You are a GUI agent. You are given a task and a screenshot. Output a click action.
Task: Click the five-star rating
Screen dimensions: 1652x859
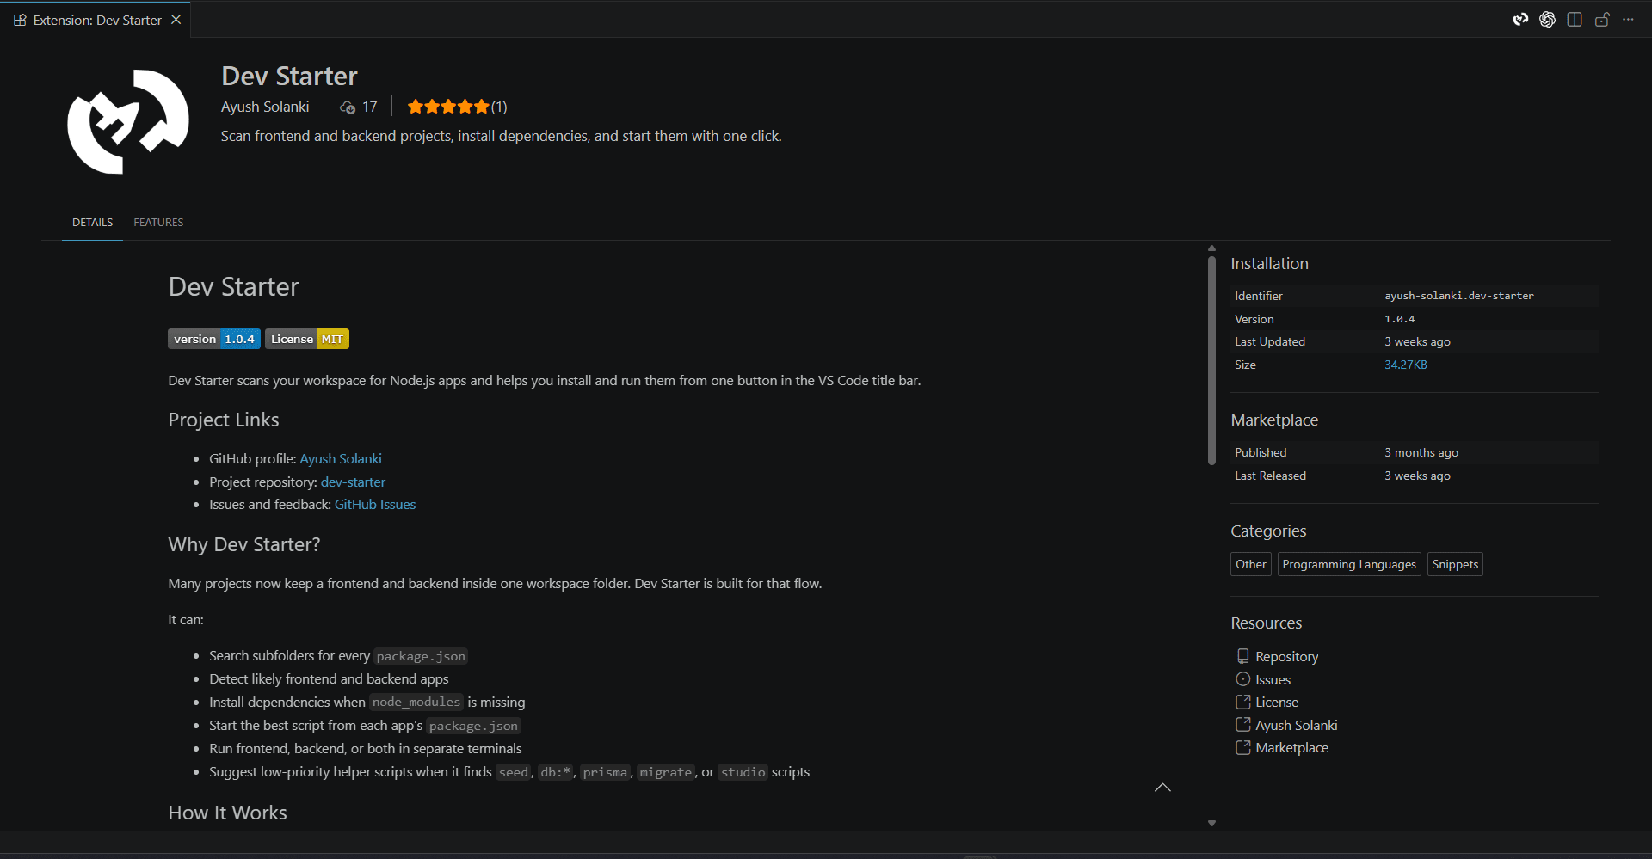(x=448, y=107)
